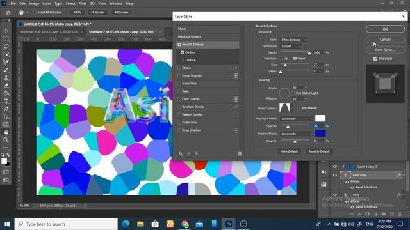
Task: Click the New Style button
Action: pos(385,50)
